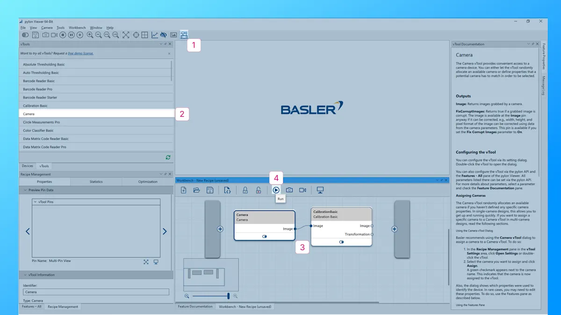Click the grid overlay icon in toolbar
This screenshot has height=315, width=561.
coord(144,35)
